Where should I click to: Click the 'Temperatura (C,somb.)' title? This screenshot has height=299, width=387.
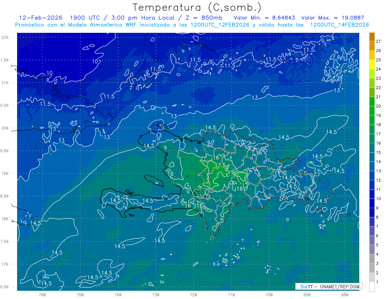coord(197,7)
